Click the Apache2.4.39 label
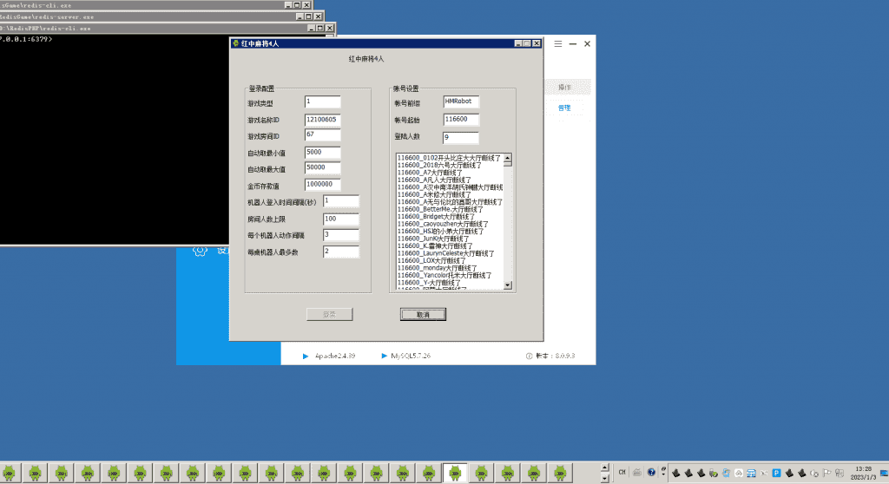 pos(335,356)
